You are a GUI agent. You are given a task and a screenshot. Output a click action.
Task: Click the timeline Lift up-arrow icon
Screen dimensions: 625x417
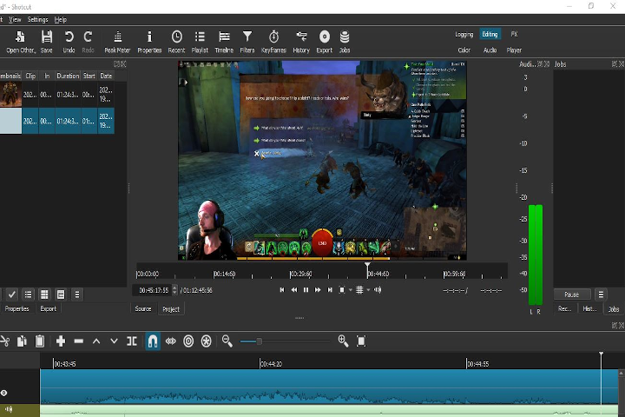click(96, 341)
